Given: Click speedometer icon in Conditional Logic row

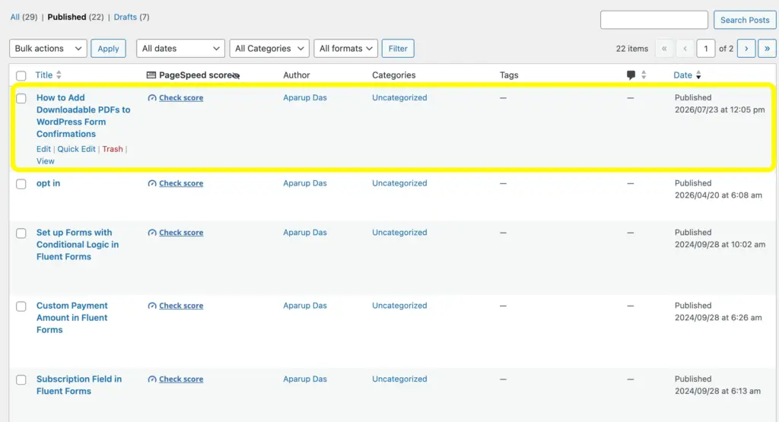Looking at the screenshot, I should pyautogui.click(x=152, y=233).
